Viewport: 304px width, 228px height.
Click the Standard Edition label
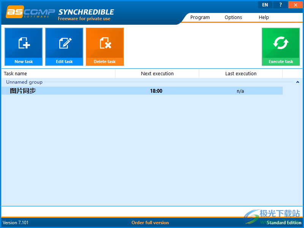pos(284,222)
